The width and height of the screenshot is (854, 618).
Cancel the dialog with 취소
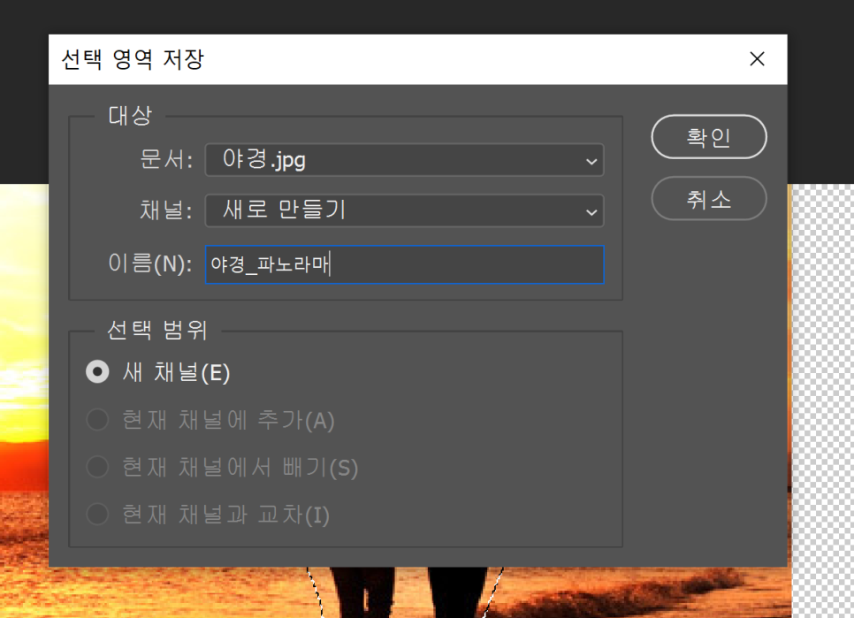coord(709,199)
